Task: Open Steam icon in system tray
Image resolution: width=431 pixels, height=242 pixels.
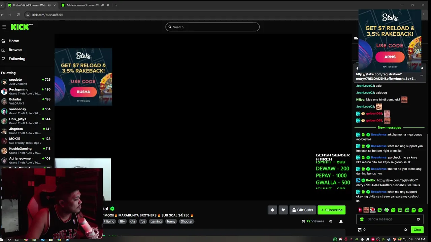Action: (389, 239)
